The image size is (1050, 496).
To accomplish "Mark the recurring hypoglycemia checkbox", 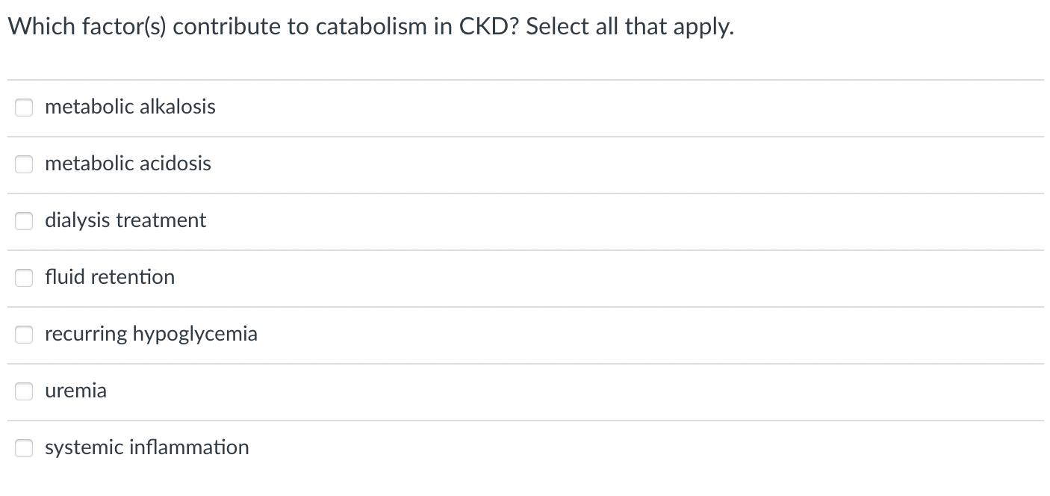I will point(25,335).
